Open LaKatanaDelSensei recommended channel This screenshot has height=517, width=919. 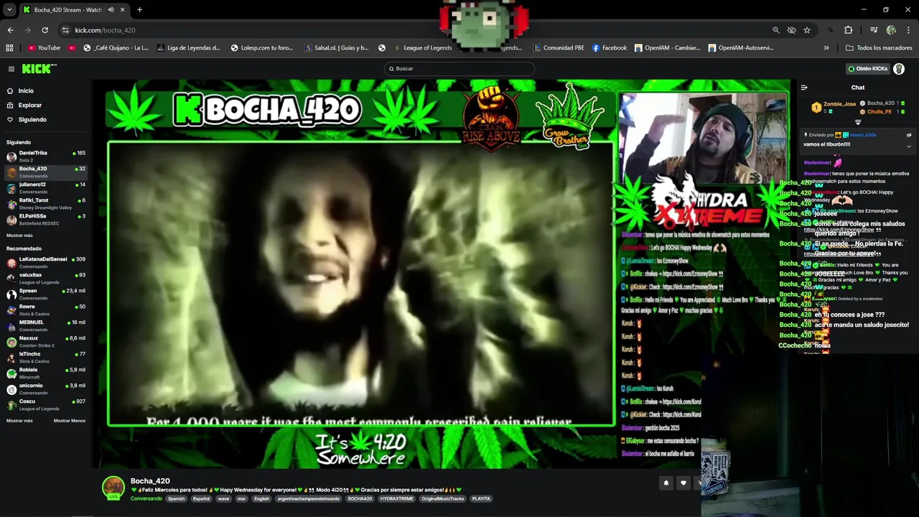point(46,262)
